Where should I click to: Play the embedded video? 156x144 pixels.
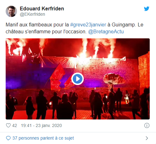tap(77, 79)
